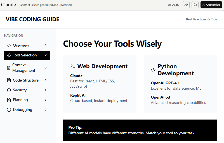Viewport: 224px width, 143px height.
Task: Go to the Planning section
Action: (x=27, y=100)
